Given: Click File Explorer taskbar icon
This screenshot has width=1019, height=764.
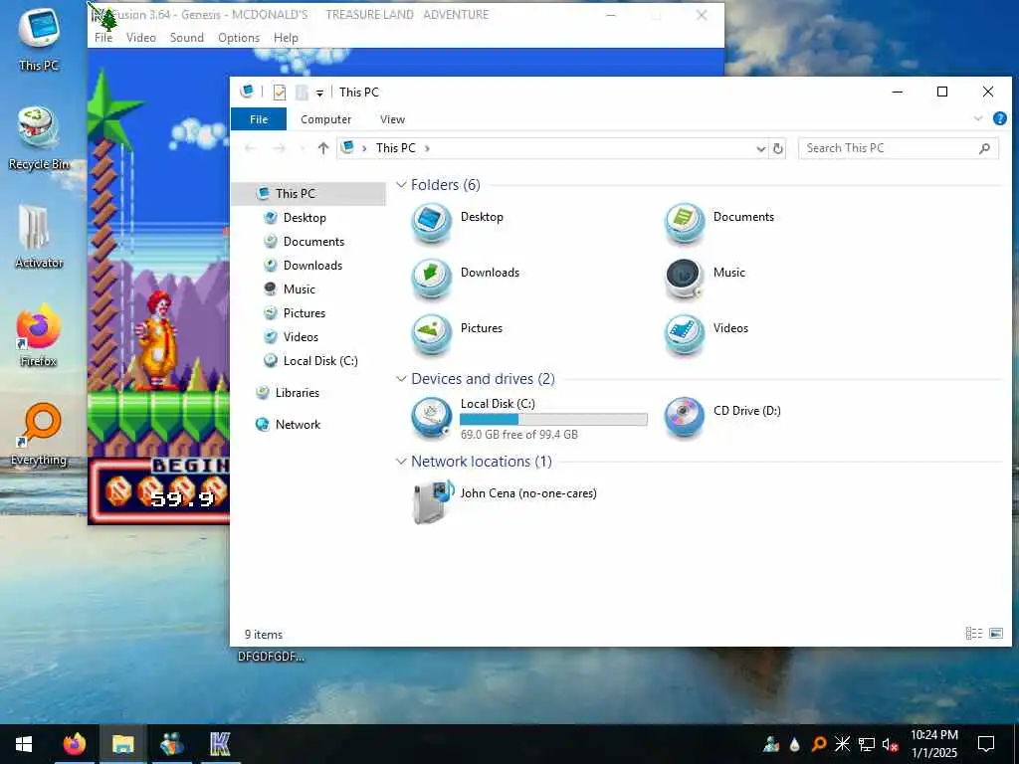Looking at the screenshot, I should 122,744.
